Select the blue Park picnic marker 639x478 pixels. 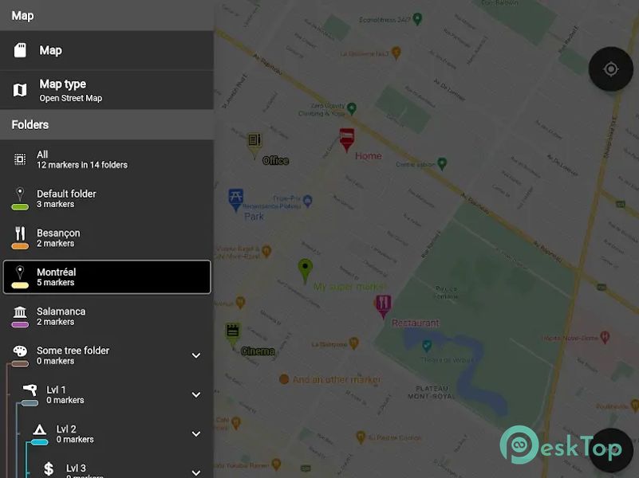(x=235, y=199)
